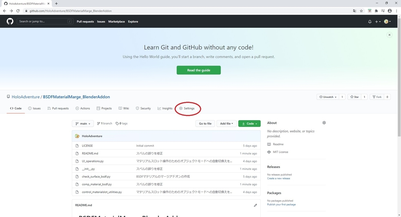
Task: Open the UI_operations.py file
Action: tap(93, 161)
